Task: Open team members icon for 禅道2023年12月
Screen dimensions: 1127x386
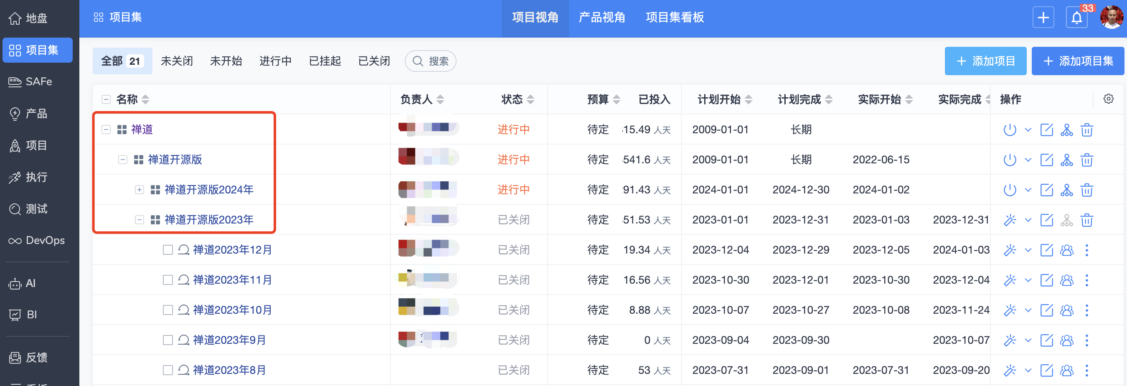Action: pyautogui.click(x=1066, y=250)
